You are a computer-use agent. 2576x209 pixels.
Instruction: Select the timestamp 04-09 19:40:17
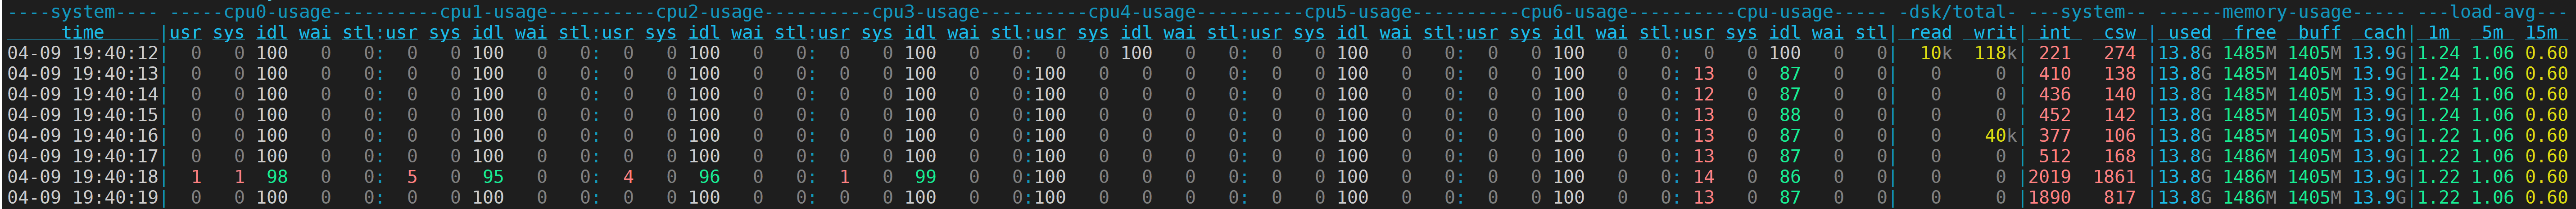point(83,156)
